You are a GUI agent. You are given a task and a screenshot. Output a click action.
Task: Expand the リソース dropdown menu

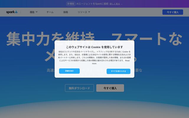coord(84,12)
